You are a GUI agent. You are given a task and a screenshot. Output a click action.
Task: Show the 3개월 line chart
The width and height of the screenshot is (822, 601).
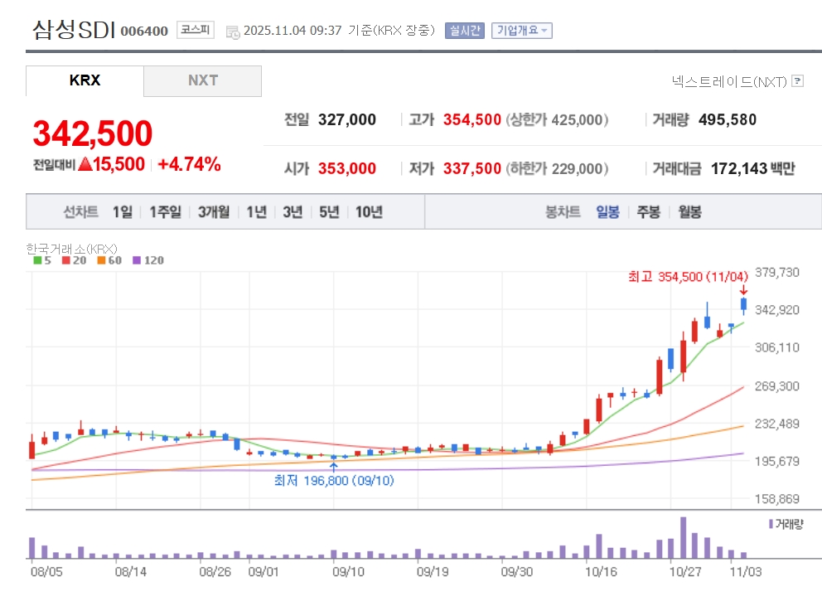click(x=214, y=212)
